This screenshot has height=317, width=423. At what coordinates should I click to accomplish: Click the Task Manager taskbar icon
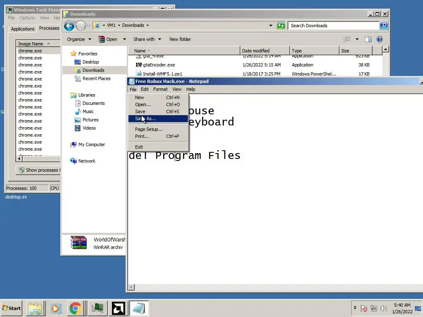[x=97, y=308]
